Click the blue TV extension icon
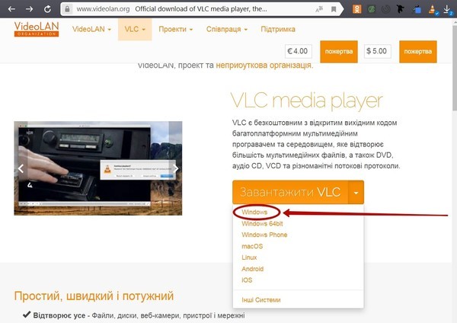The image size is (457, 323). point(417,10)
